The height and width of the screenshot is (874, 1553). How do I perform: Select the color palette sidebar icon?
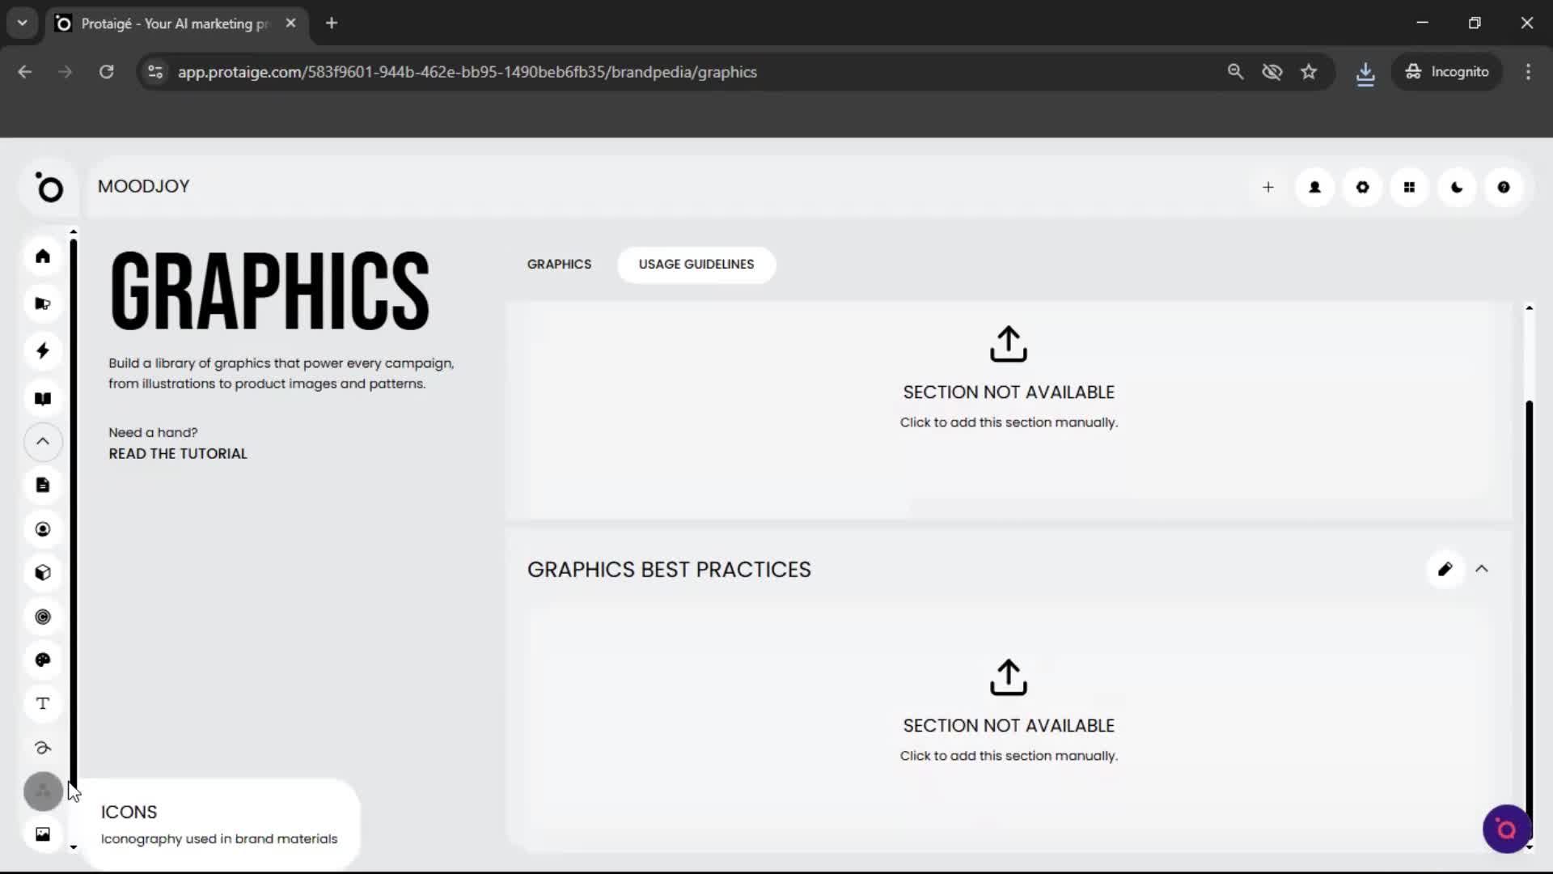coord(42,660)
